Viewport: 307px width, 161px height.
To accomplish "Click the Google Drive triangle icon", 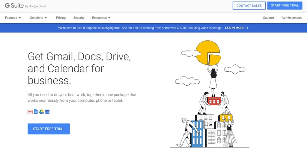I will pos(41,112).
